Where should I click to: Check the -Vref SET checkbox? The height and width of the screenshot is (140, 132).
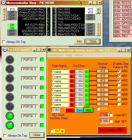tap(111, 121)
